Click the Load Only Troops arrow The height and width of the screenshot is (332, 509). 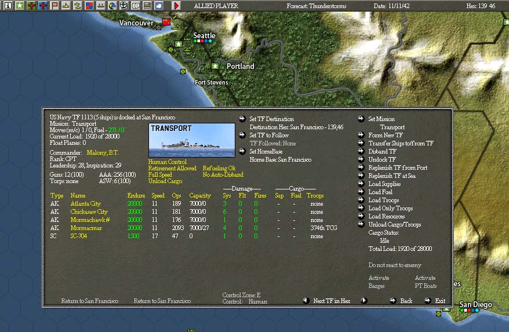pyautogui.click(x=361, y=208)
